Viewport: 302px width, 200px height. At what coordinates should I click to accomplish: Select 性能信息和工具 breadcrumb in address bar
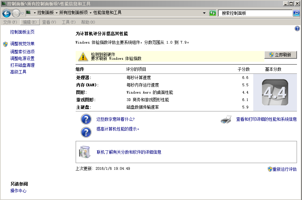tap(107, 12)
